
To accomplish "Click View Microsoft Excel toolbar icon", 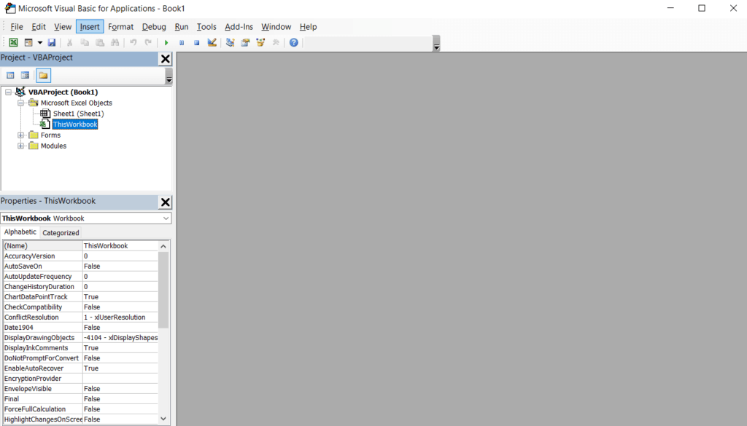I will [x=13, y=43].
